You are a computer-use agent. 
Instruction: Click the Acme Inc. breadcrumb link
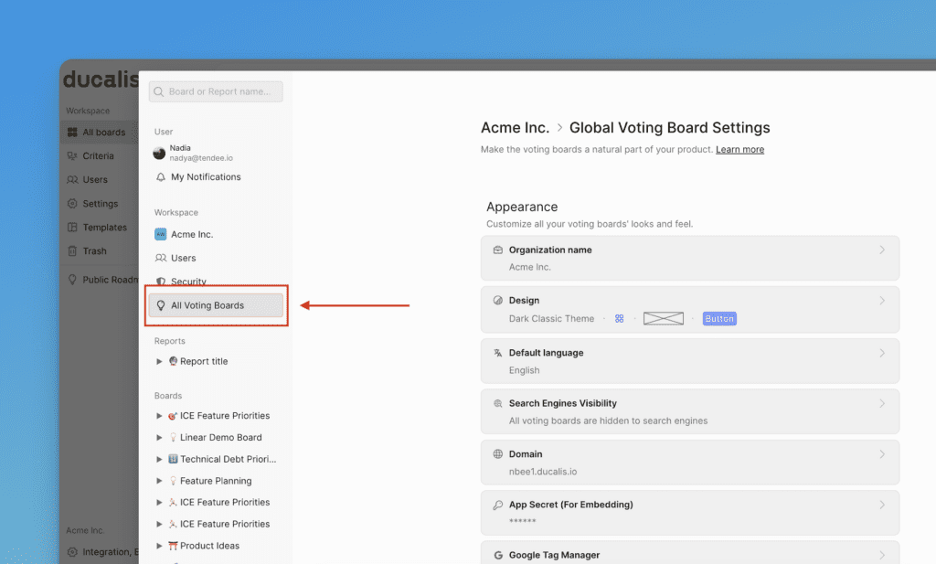click(515, 128)
